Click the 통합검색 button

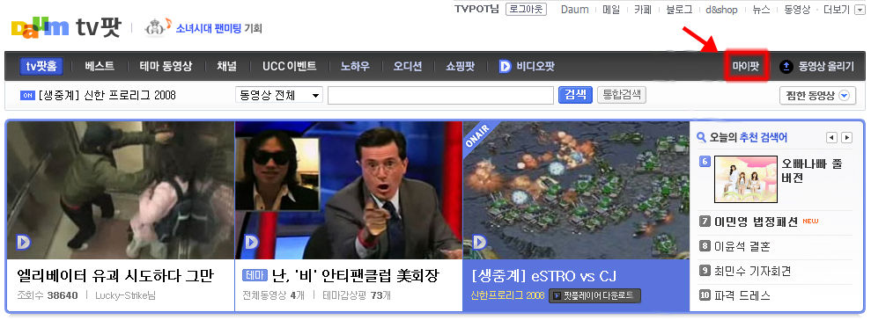(x=622, y=95)
